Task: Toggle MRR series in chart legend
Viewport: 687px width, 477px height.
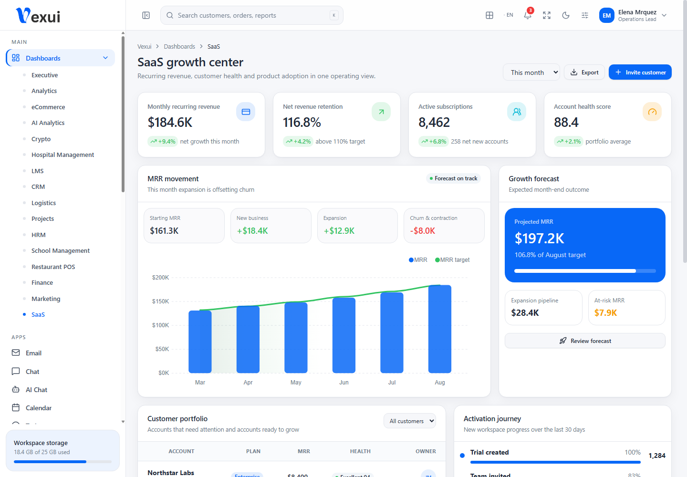Action: pyautogui.click(x=418, y=260)
